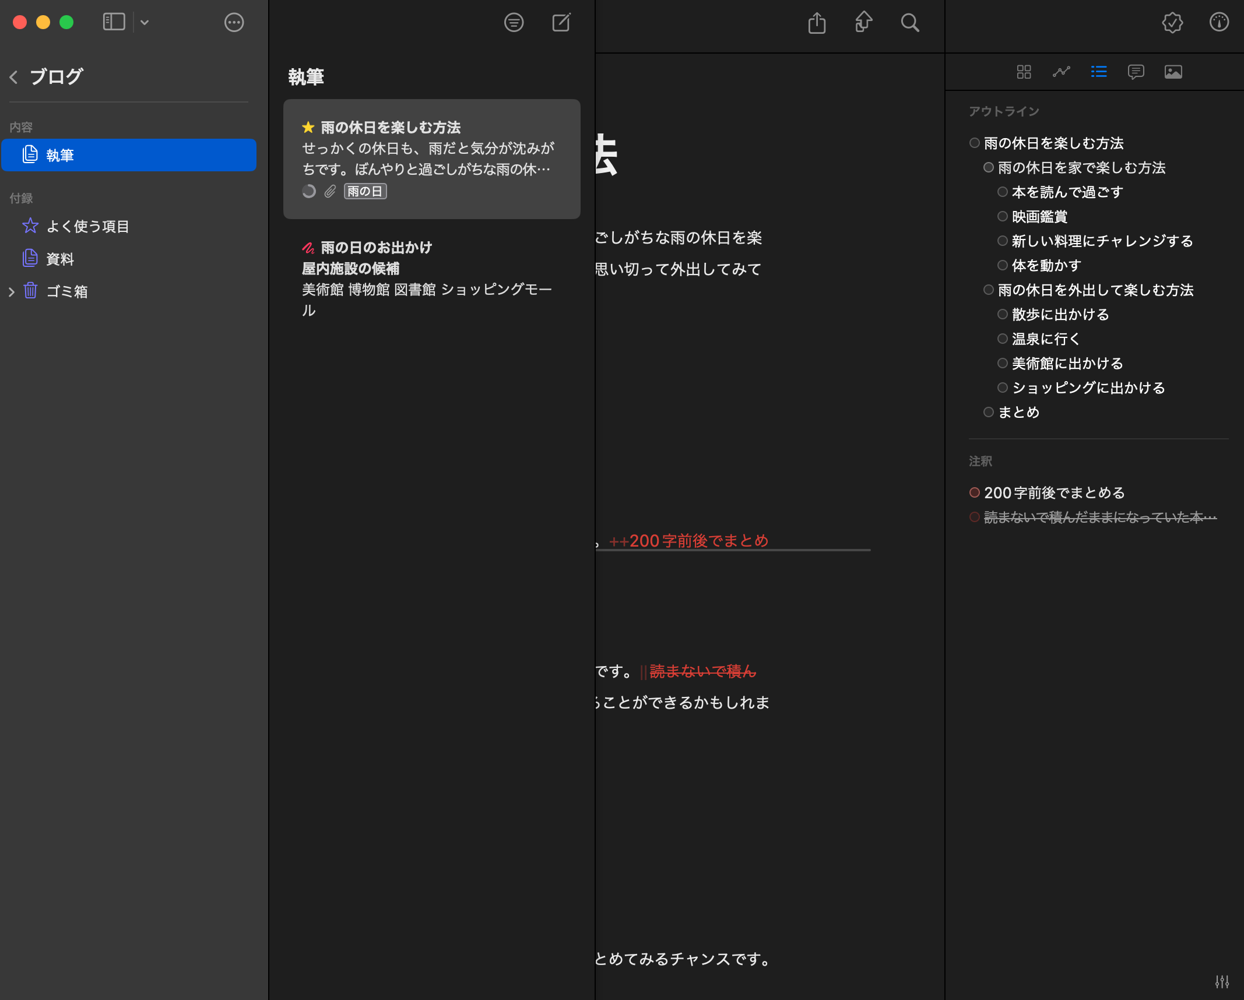
Task: Click the アウトライン section header
Action: click(1004, 111)
